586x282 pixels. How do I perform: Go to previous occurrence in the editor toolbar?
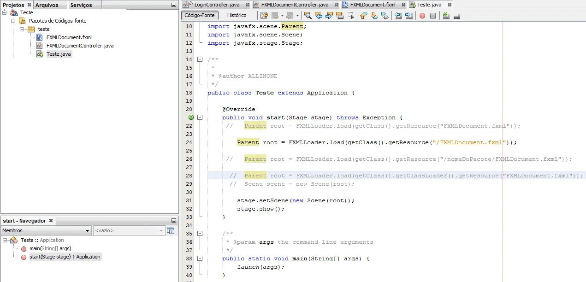tap(319, 15)
